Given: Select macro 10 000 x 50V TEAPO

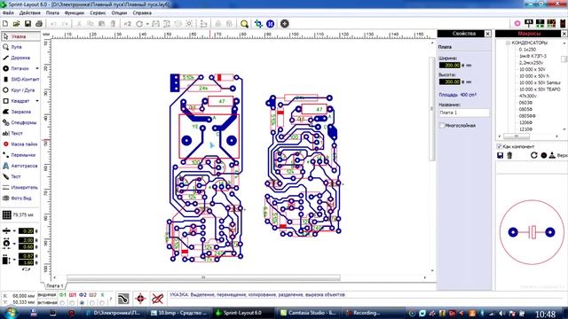Looking at the screenshot, I should tap(540, 89).
